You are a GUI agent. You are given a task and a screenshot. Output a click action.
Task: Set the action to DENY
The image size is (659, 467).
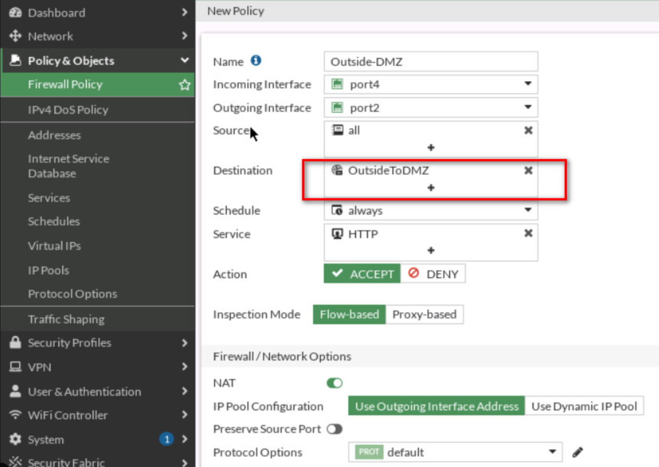(x=433, y=274)
